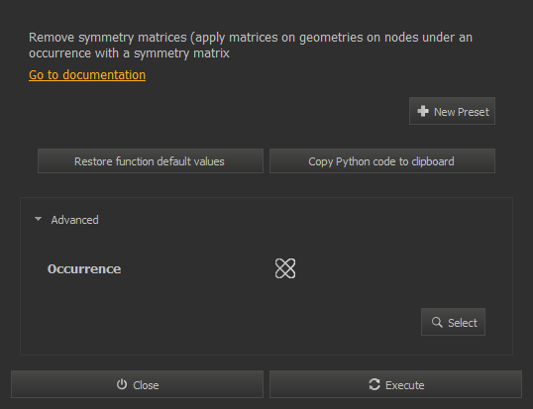Click the New Preset button
Screen dimensions: 533x409
tap(452, 111)
